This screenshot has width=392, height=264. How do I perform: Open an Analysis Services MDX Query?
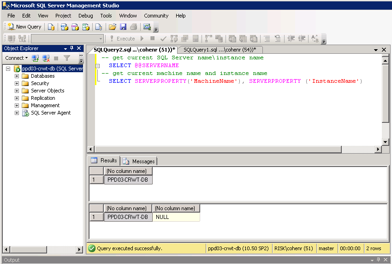pyautogui.click(x=64, y=27)
